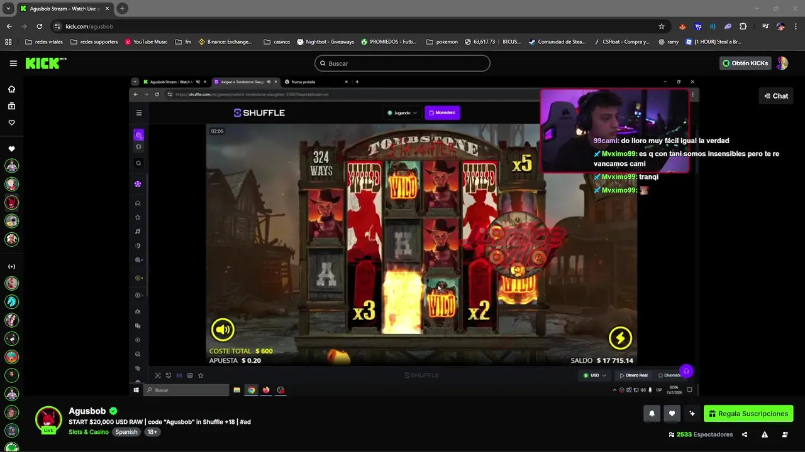Open the MetaMask fox extension
The width and height of the screenshot is (805, 452).
[x=682, y=26]
